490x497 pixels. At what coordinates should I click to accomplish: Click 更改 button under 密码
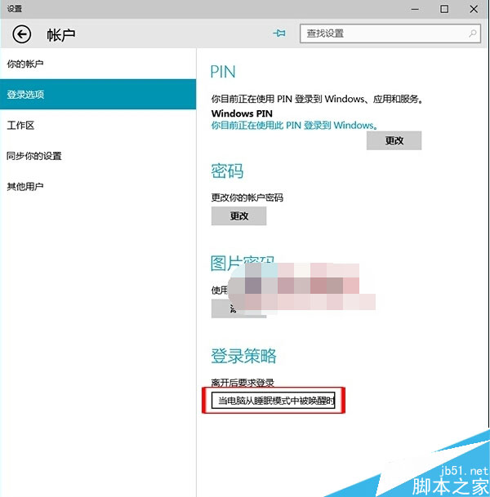click(x=238, y=216)
